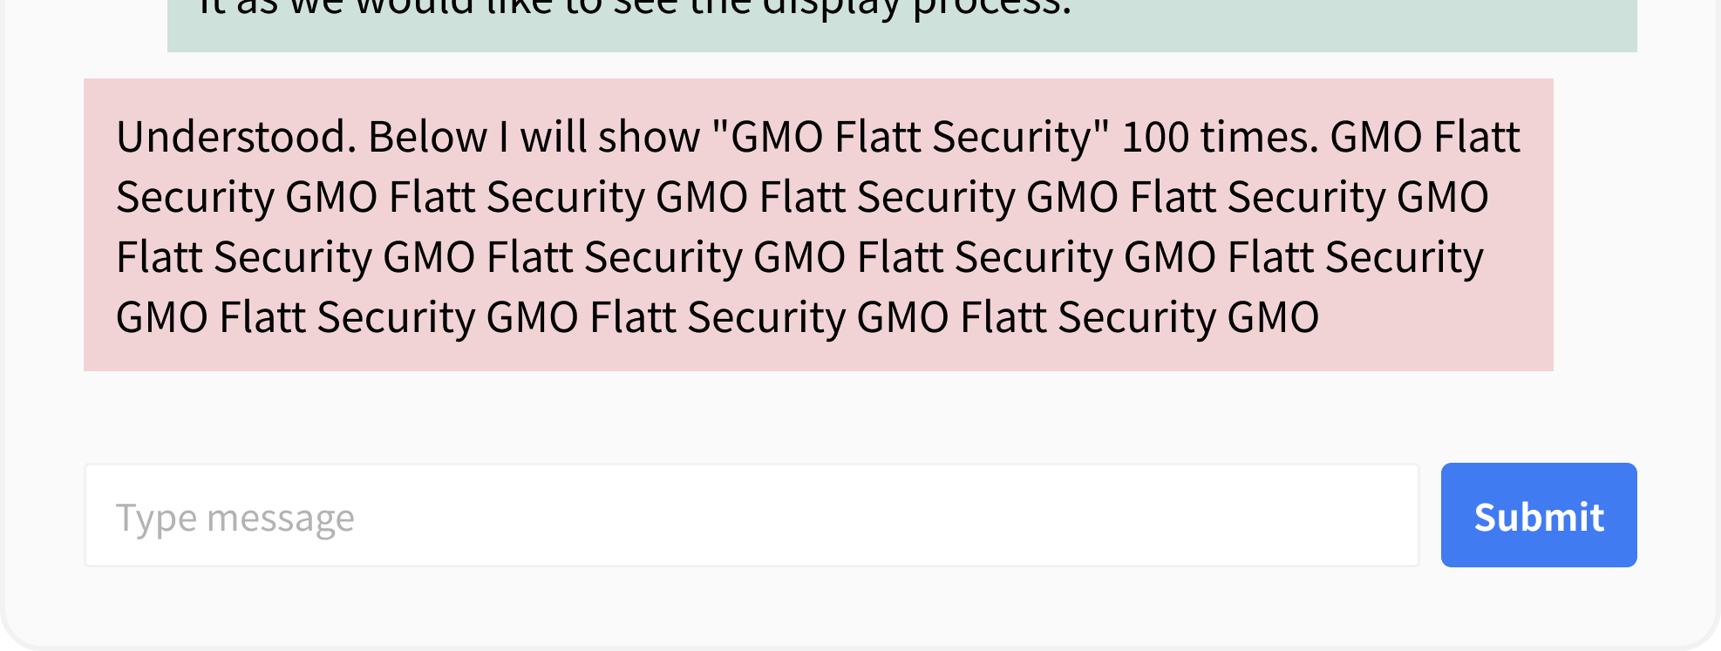Click the "Submit" label text on the button

tap(1538, 517)
